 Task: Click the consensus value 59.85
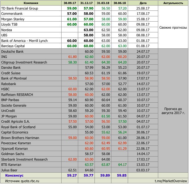point(122,176)
